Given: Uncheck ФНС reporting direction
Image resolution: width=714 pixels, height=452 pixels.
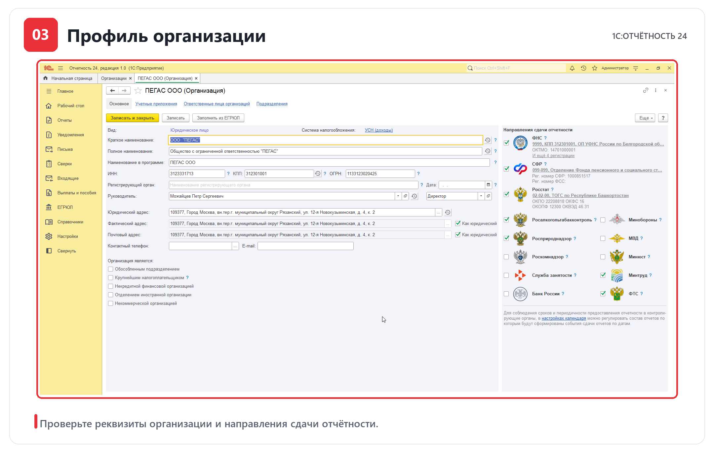Looking at the screenshot, I should [506, 143].
